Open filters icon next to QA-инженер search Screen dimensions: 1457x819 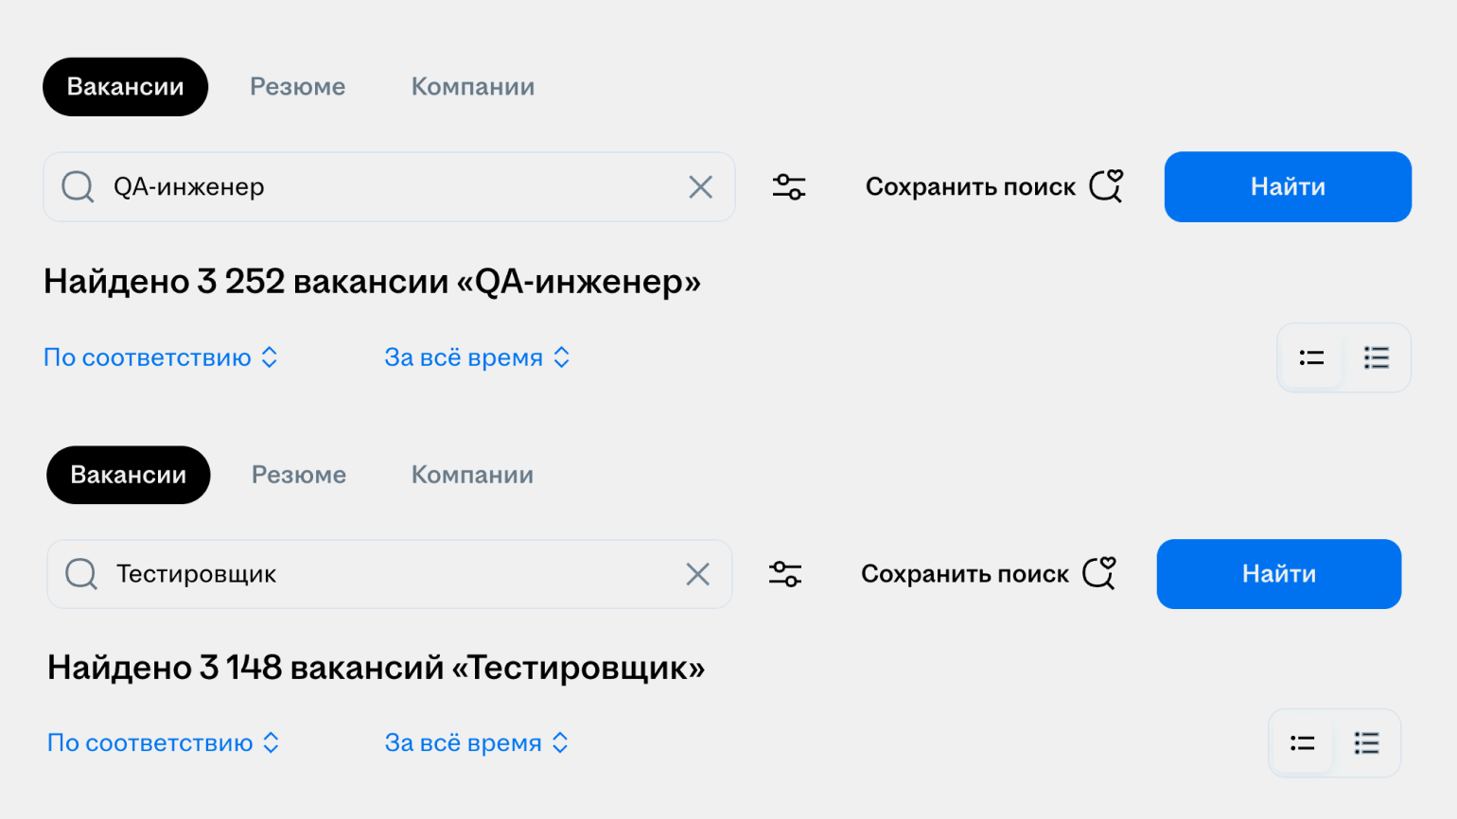coord(789,187)
